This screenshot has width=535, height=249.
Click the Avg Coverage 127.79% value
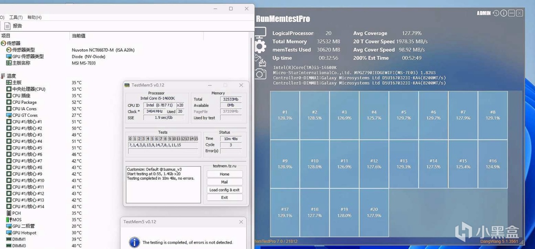412,33
